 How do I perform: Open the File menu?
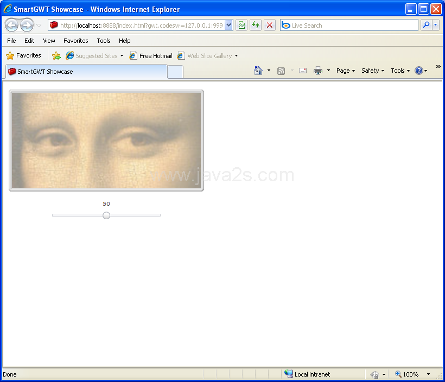pyautogui.click(x=11, y=41)
